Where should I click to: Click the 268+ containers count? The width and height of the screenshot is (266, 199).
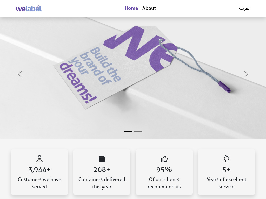pyautogui.click(x=102, y=169)
